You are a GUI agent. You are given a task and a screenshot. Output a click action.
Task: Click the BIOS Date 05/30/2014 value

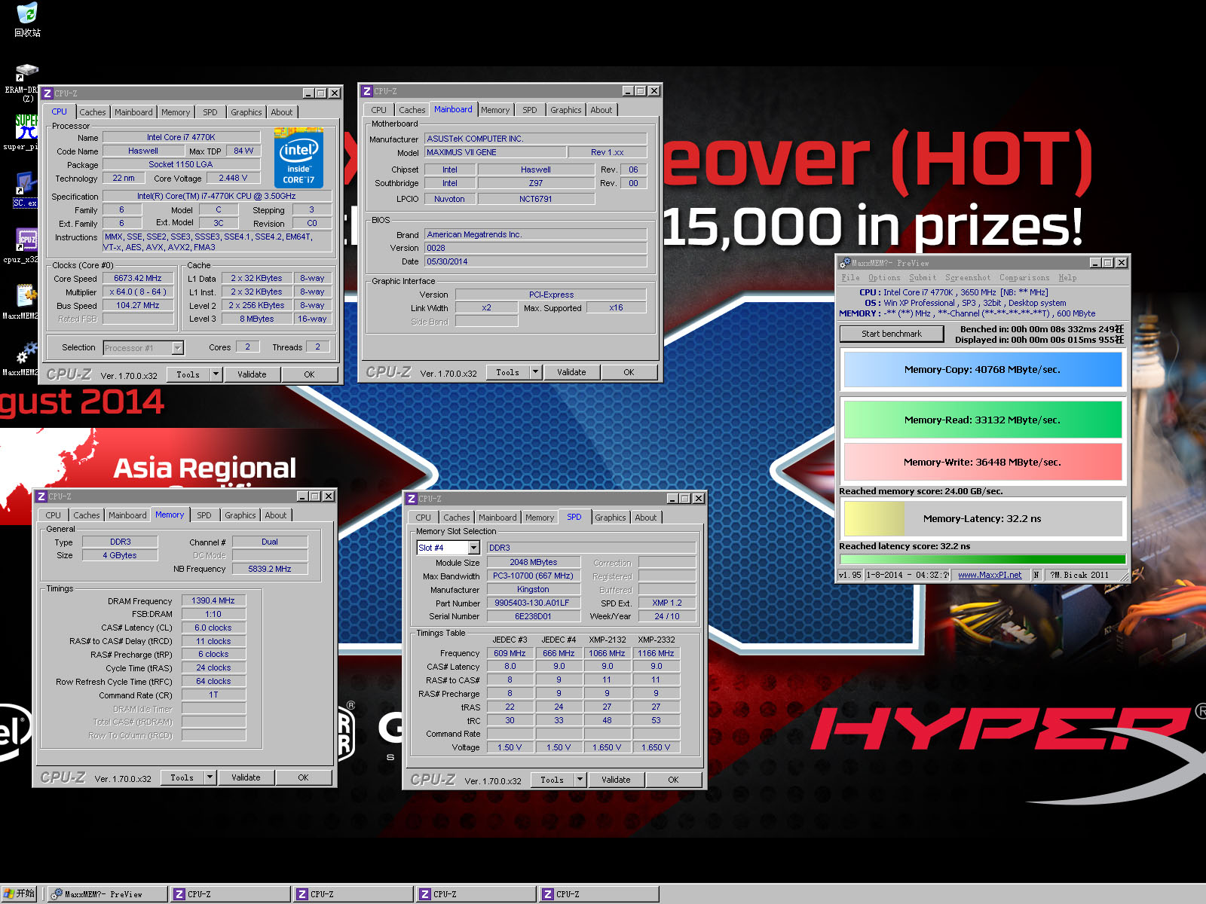535,261
